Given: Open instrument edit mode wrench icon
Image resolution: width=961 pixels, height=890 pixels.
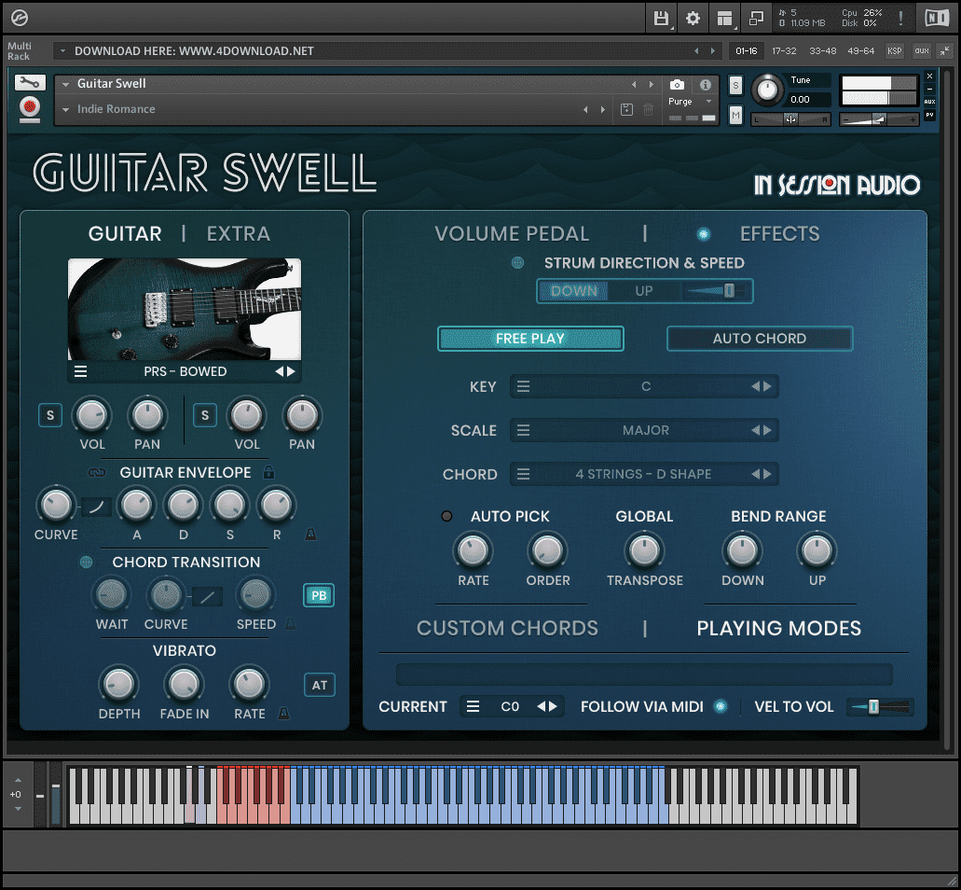Looking at the screenshot, I should [30, 82].
